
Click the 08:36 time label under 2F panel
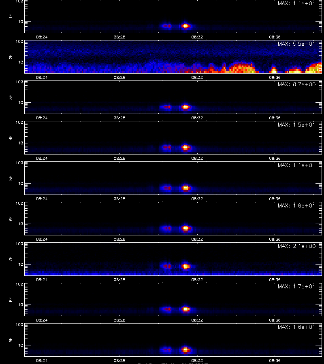pos(275,77)
